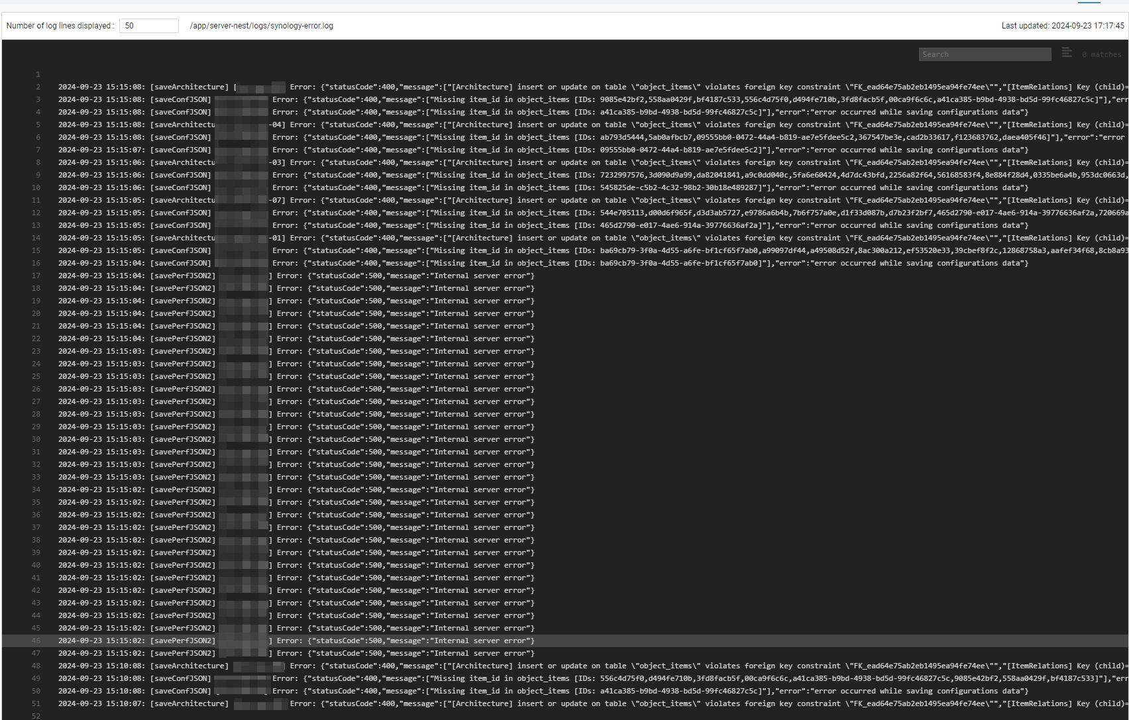
Task: Click the 15:10:08 saveArchitecture entry on line 48
Action: pos(592,666)
